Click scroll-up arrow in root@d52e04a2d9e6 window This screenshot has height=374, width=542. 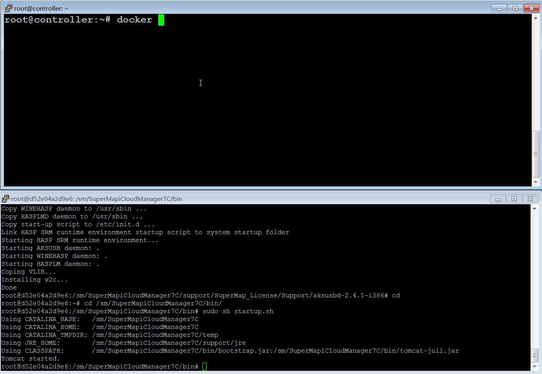[534, 208]
